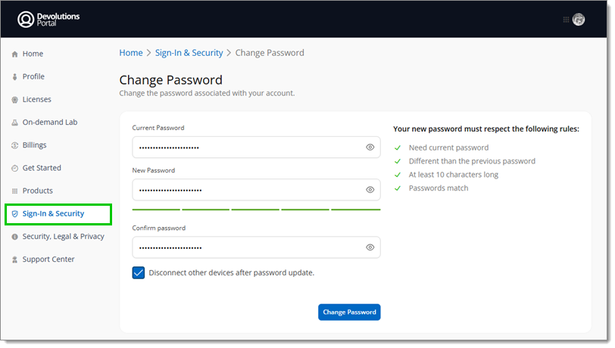Viewport: 615px width, 348px height.
Task: Select Sign-In & Security in the sidebar
Action: [x=53, y=213]
